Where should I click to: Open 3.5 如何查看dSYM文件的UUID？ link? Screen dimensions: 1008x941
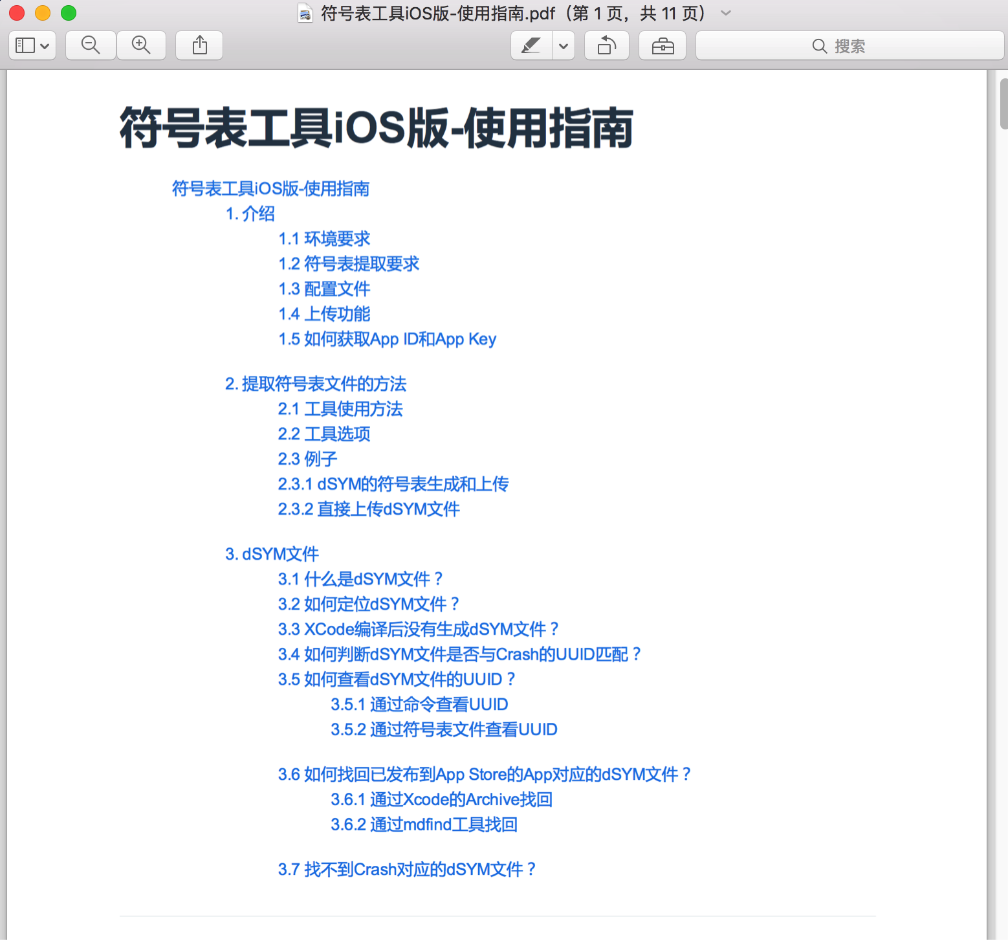(397, 680)
